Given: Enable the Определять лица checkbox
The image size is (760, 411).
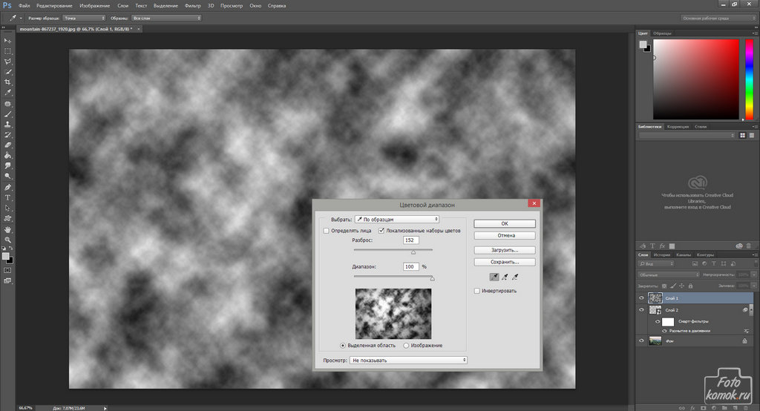Looking at the screenshot, I should (327, 231).
